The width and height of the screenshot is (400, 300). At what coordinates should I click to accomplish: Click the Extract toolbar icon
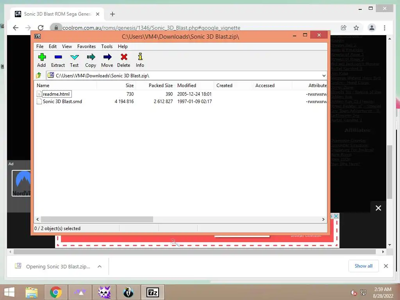click(58, 57)
